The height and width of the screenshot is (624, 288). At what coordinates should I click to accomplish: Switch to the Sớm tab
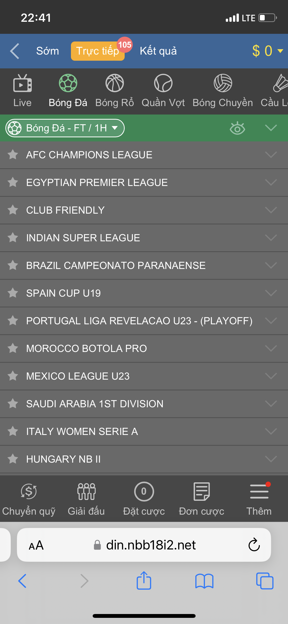coord(48,51)
